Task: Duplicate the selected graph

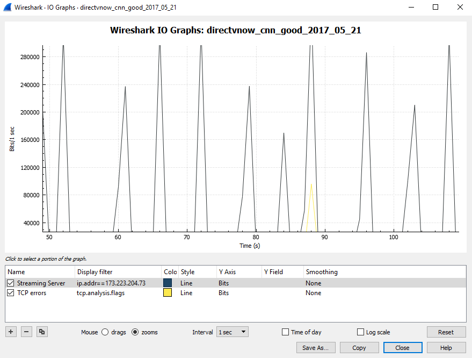Action: [x=42, y=332]
